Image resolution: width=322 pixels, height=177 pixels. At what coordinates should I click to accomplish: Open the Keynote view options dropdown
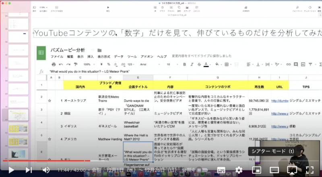click(34, 8)
